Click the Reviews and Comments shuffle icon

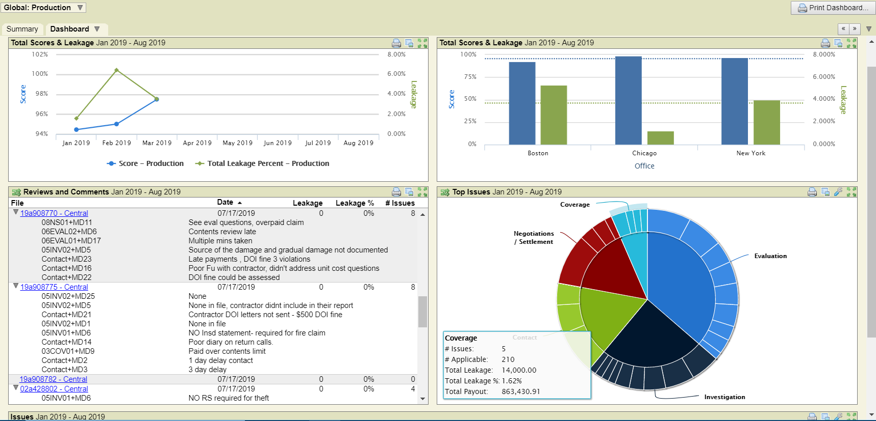click(x=16, y=192)
